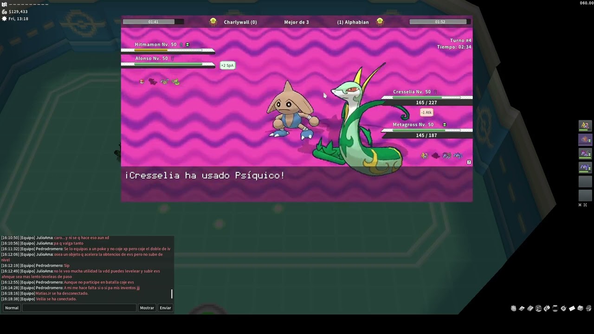Click collapse-arrows icon below party list

[x=580, y=205]
